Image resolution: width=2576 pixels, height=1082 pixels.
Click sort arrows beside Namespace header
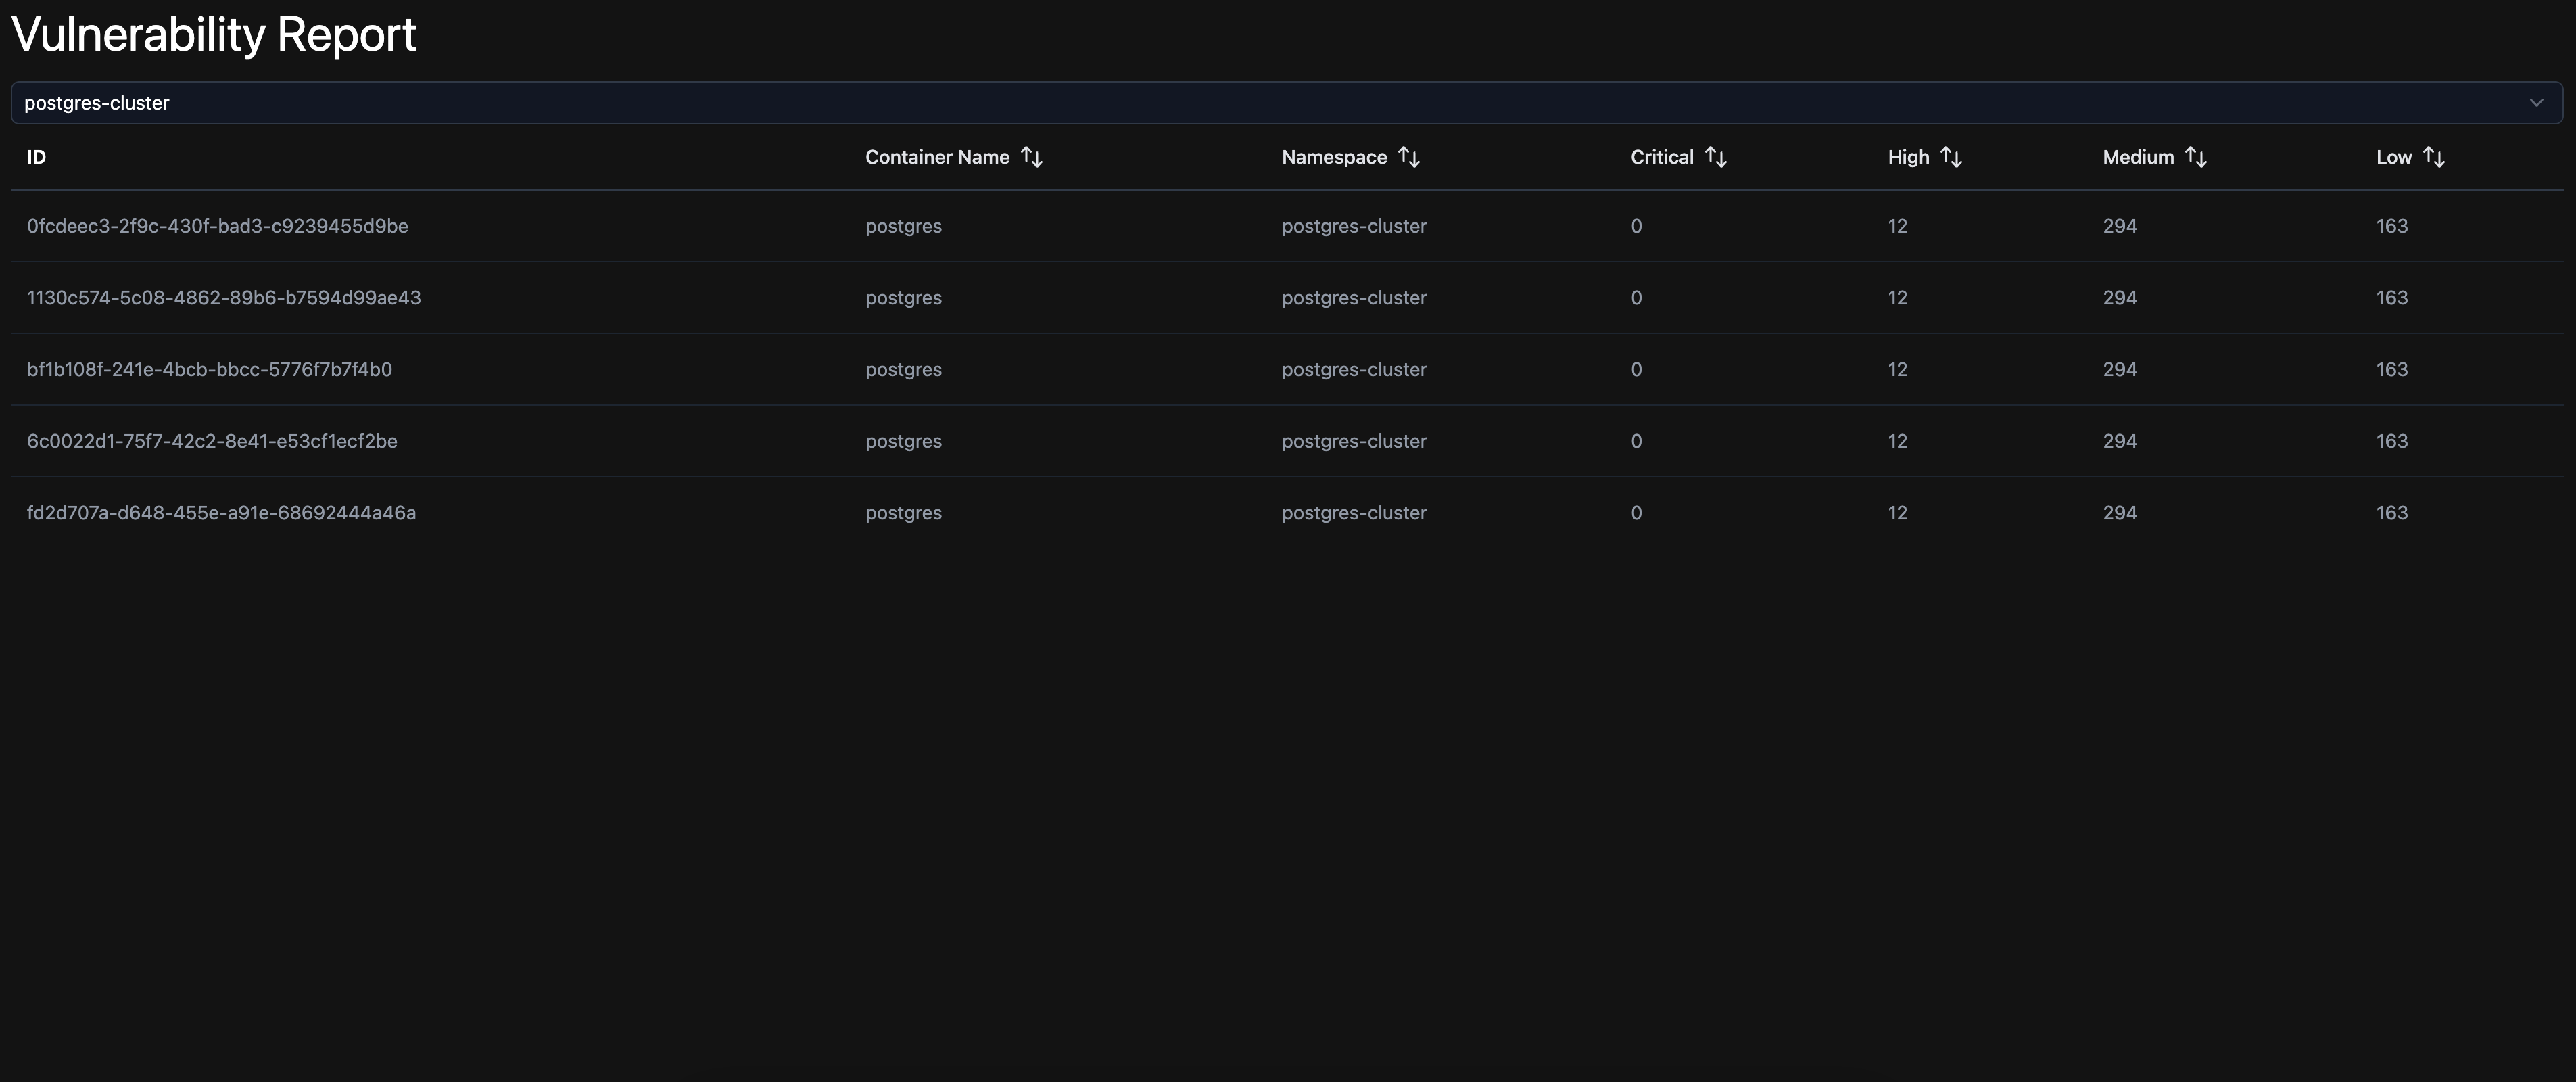pos(1408,157)
